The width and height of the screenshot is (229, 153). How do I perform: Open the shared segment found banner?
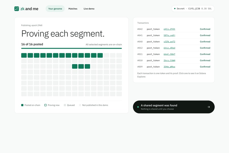point(174,107)
